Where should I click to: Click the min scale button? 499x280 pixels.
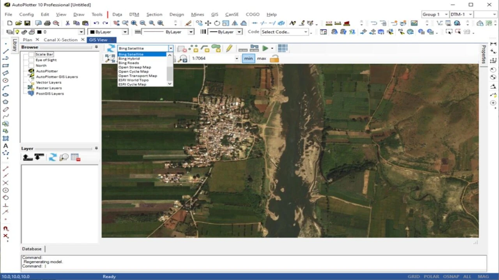click(248, 58)
